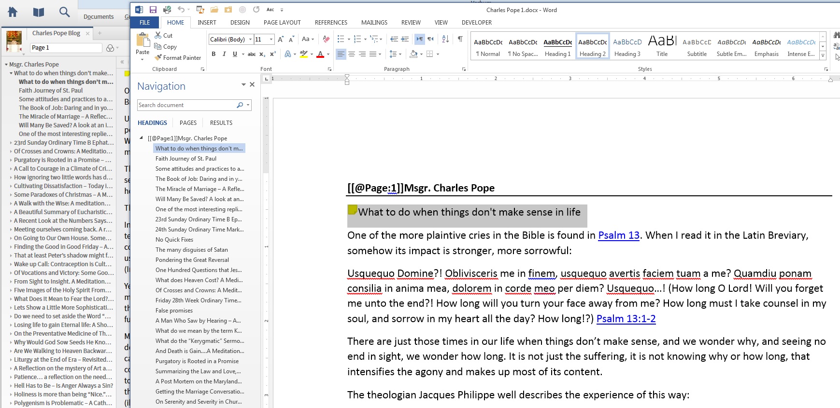Toggle right text alignment
This screenshot has width=840, height=408.
pos(362,54)
